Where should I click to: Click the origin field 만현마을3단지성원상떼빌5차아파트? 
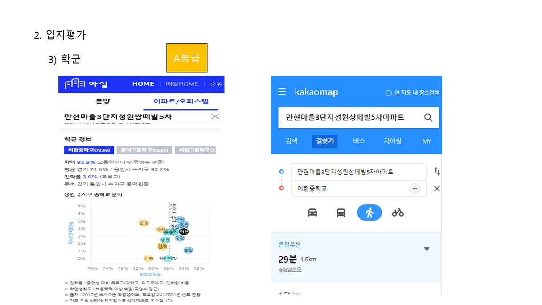(x=359, y=172)
